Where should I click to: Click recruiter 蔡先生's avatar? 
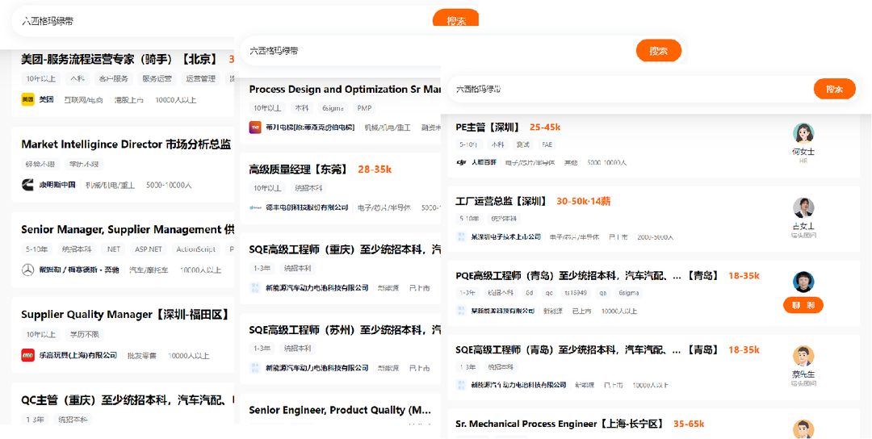tap(803, 356)
